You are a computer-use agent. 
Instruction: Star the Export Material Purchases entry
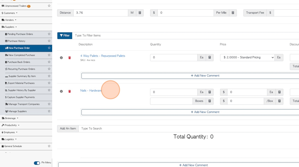[49, 83]
